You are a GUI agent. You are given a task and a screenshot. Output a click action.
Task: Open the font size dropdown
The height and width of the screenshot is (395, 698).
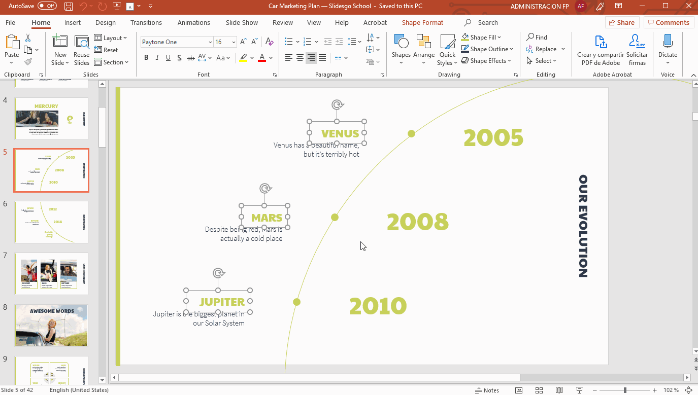234,42
